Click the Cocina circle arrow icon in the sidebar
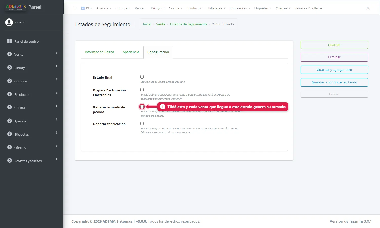The width and height of the screenshot is (380, 228). pyautogui.click(x=10, y=107)
